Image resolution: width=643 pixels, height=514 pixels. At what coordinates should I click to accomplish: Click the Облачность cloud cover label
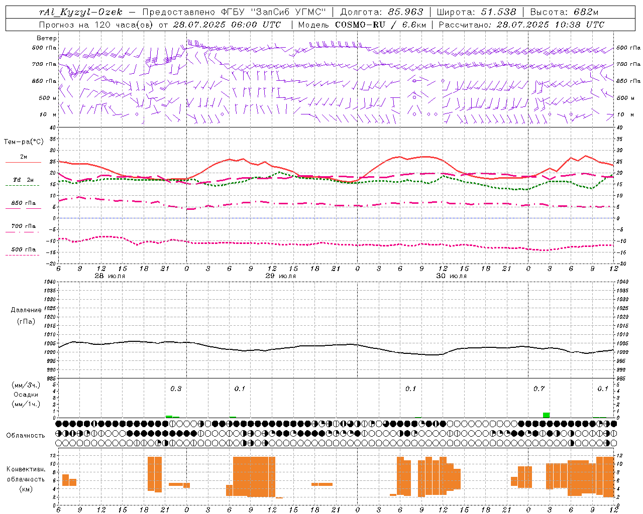coord(26,435)
